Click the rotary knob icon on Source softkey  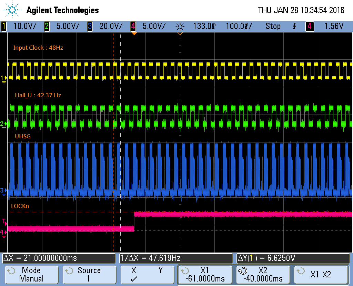(x=69, y=271)
